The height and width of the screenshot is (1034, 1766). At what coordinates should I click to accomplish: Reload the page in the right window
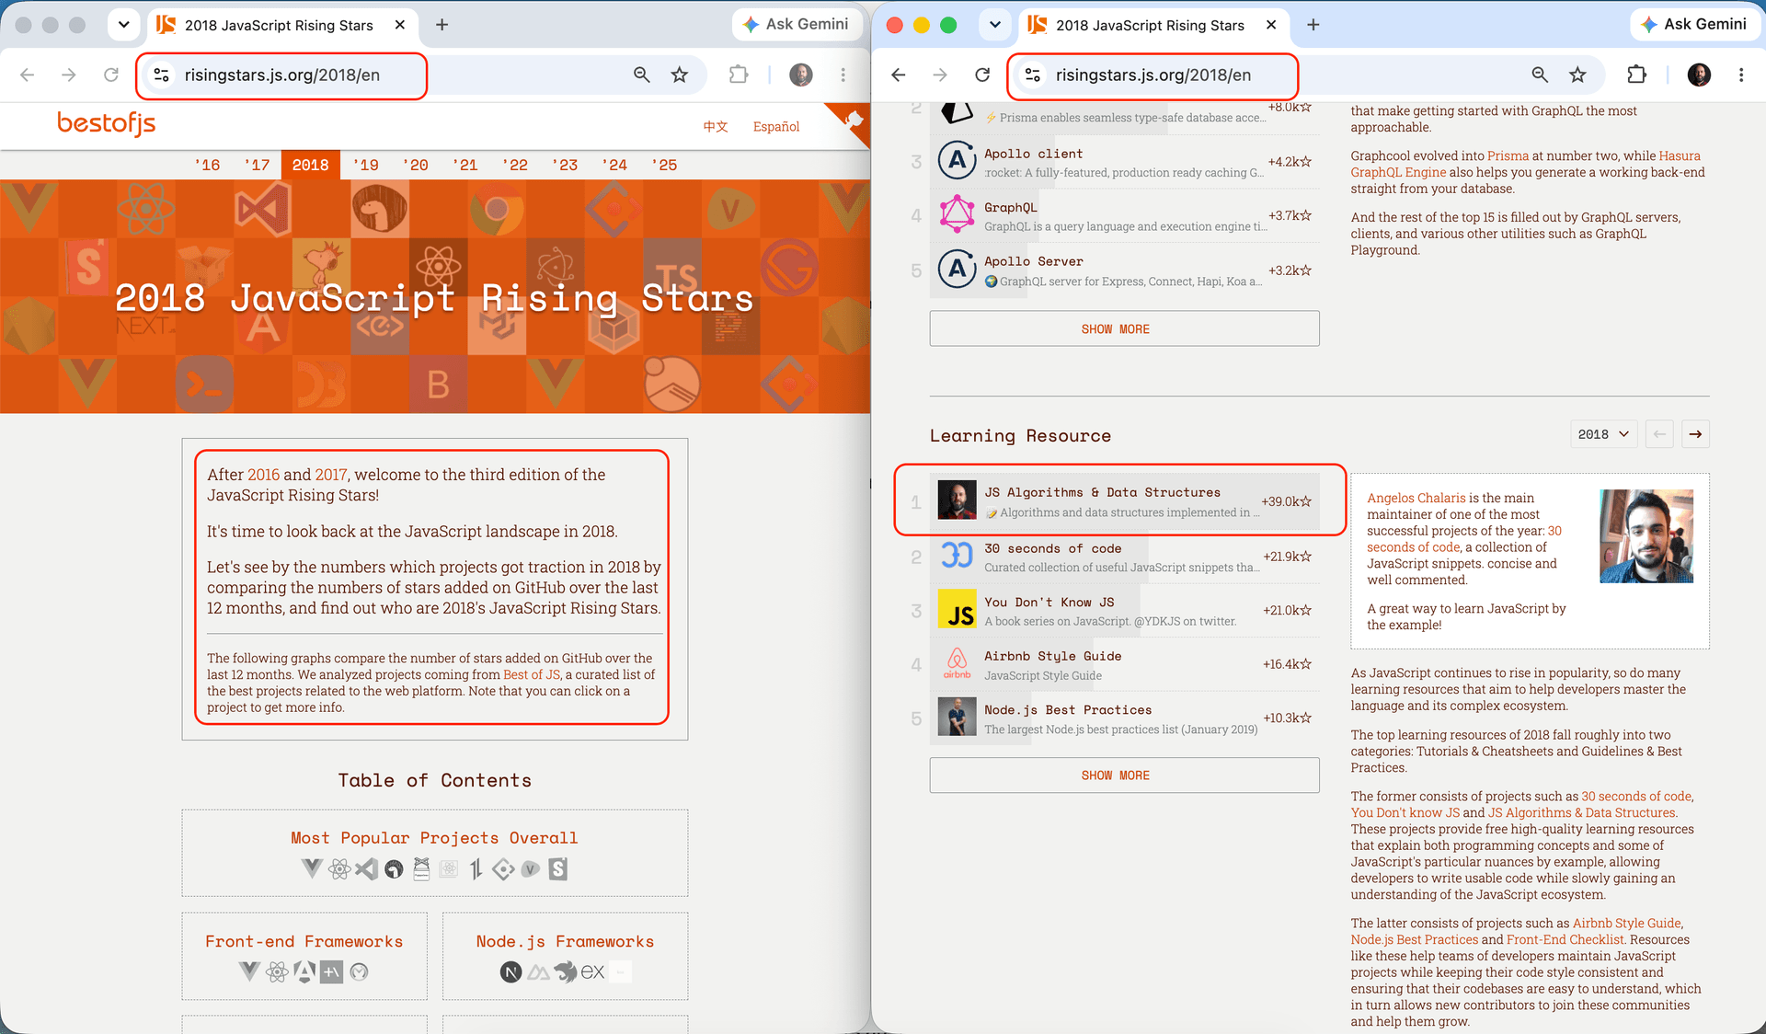point(982,75)
